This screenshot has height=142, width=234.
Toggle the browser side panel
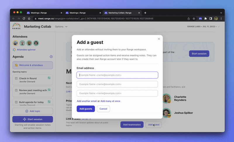tap(211, 19)
